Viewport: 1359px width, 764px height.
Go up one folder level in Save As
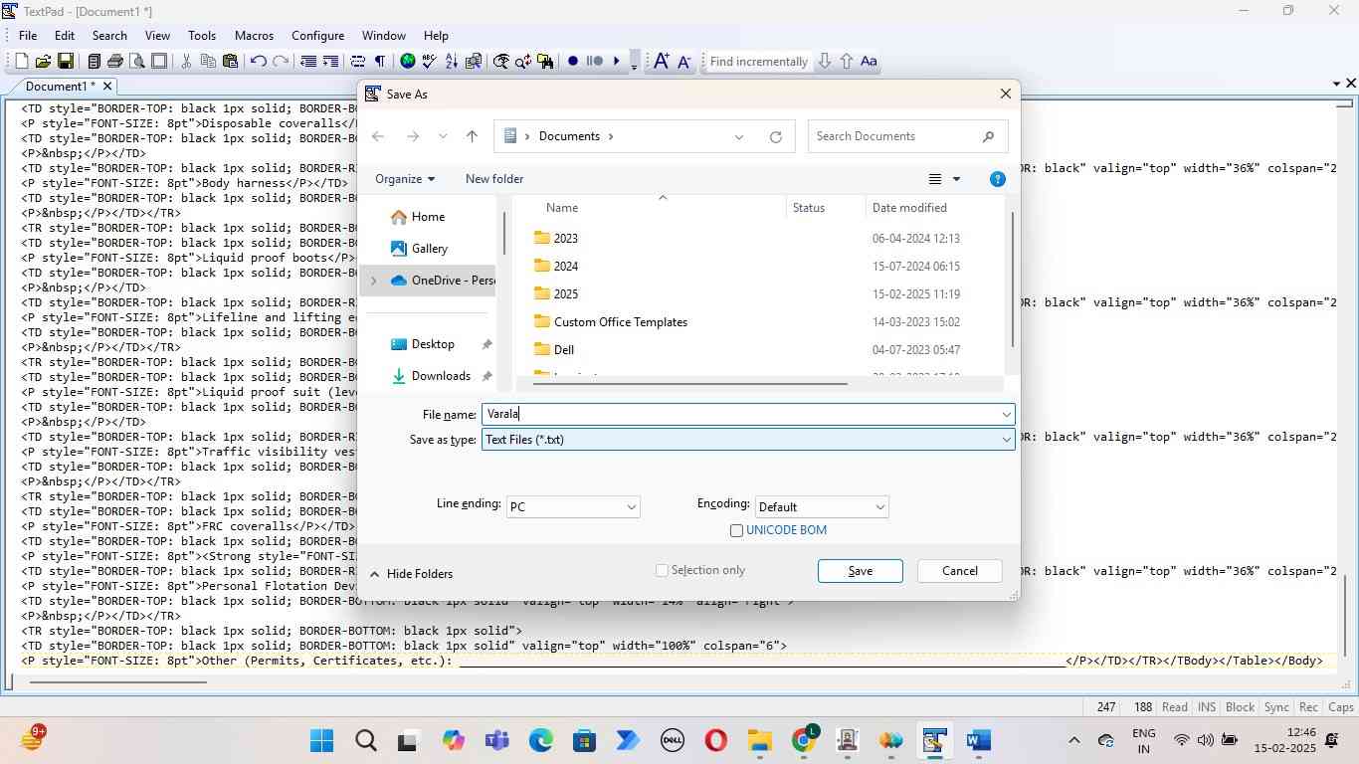click(472, 137)
